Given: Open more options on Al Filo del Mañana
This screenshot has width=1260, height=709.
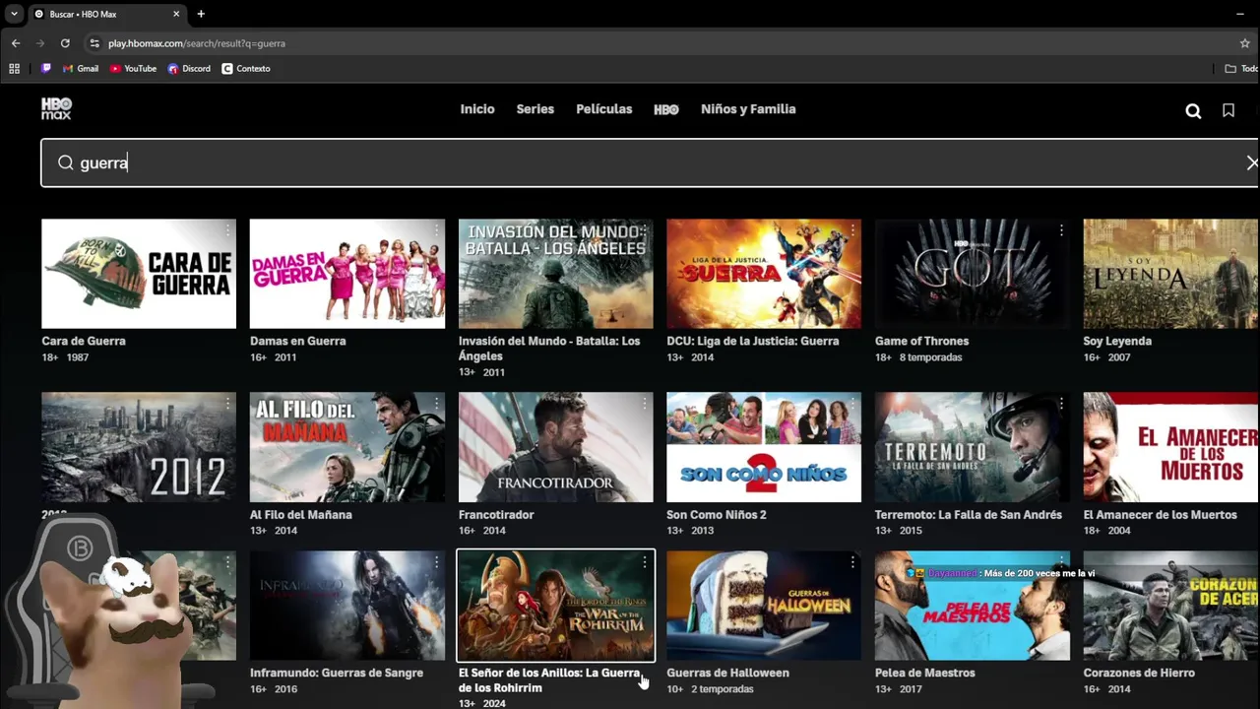Looking at the screenshot, I should (x=436, y=404).
